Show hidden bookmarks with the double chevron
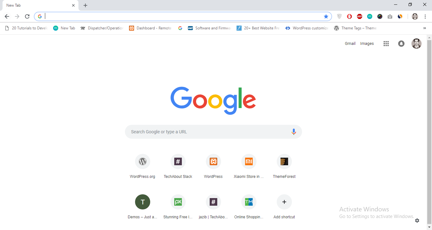The width and height of the screenshot is (432, 230). 424,28
